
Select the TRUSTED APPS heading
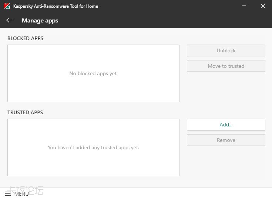[x=25, y=112]
